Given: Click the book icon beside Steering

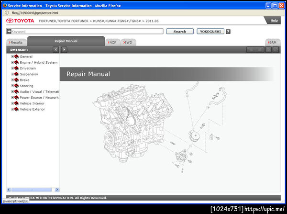Looking at the screenshot, I should pyautogui.click(x=16, y=86).
